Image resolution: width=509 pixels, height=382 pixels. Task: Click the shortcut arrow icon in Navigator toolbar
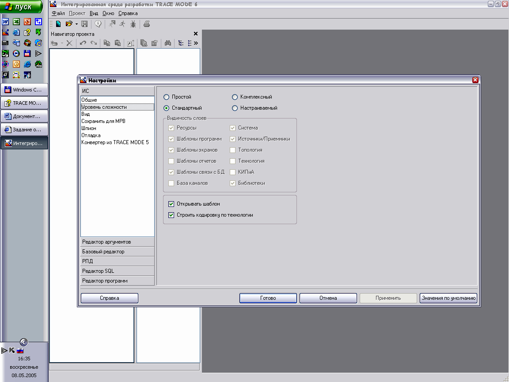pos(130,43)
